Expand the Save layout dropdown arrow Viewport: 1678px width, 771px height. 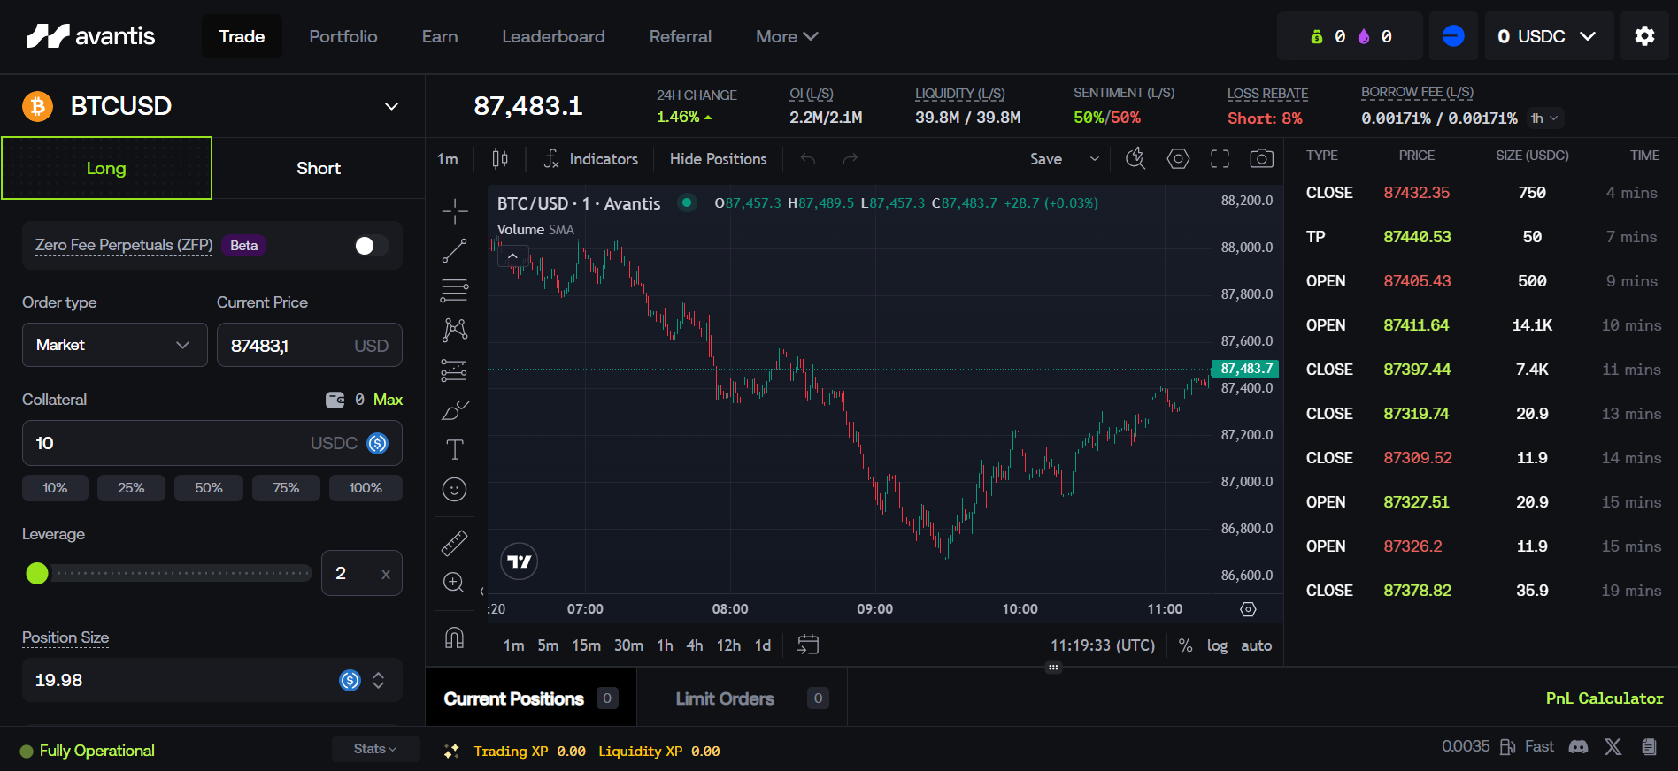[x=1094, y=159]
